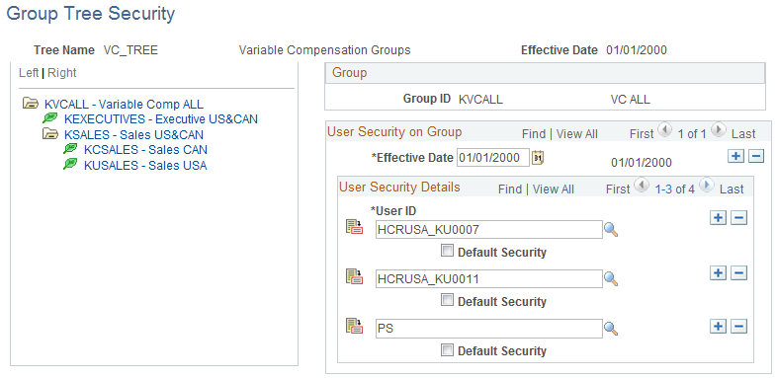Click Last in User Security on Group

coord(743,134)
